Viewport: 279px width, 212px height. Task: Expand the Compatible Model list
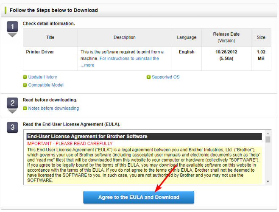click(x=46, y=85)
